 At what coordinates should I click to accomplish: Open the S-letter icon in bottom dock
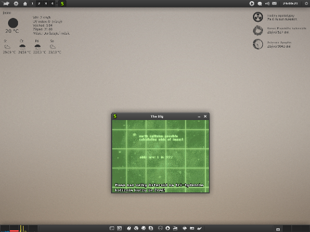point(151,228)
